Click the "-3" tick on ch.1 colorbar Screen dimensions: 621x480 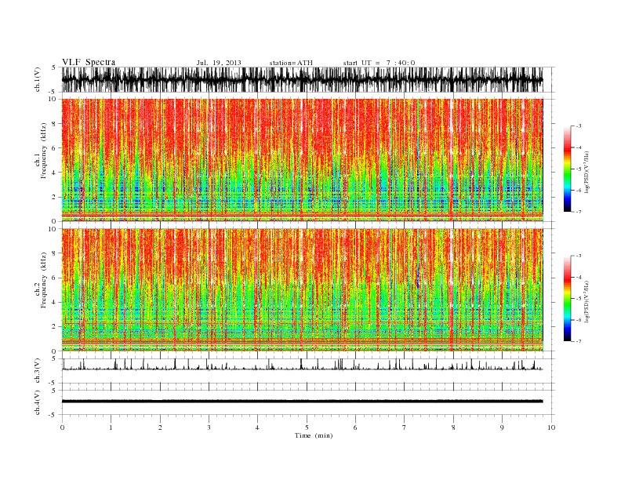point(579,126)
